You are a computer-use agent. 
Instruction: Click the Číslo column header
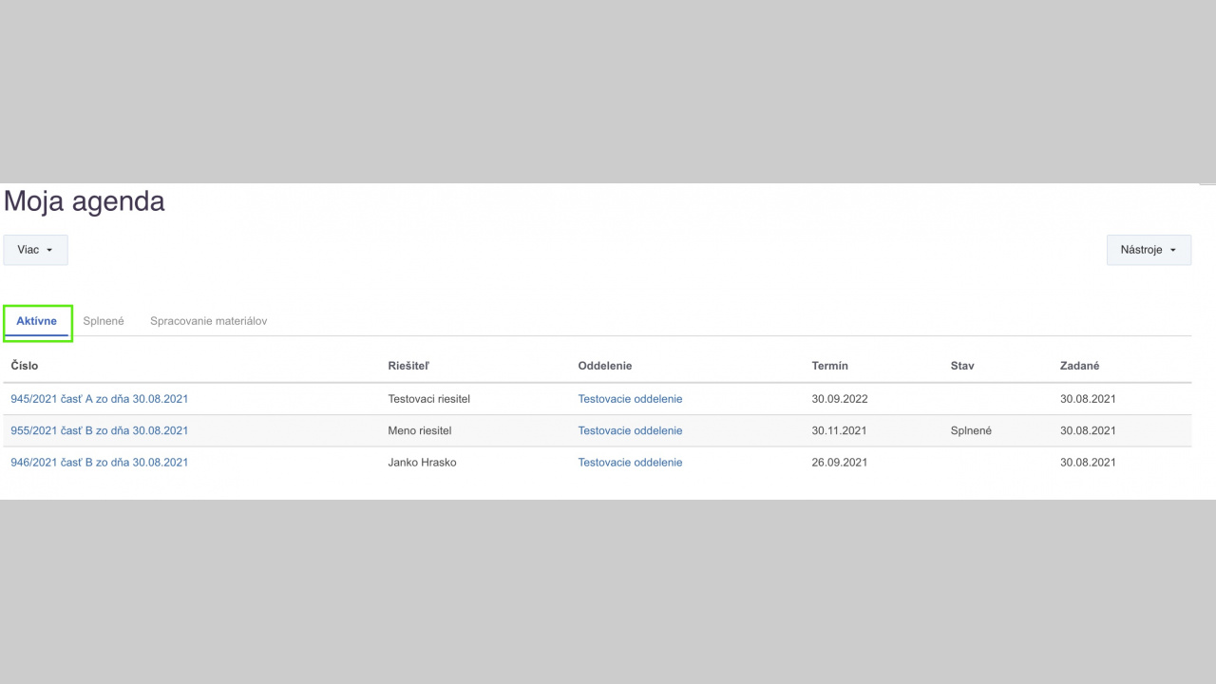[x=25, y=366]
